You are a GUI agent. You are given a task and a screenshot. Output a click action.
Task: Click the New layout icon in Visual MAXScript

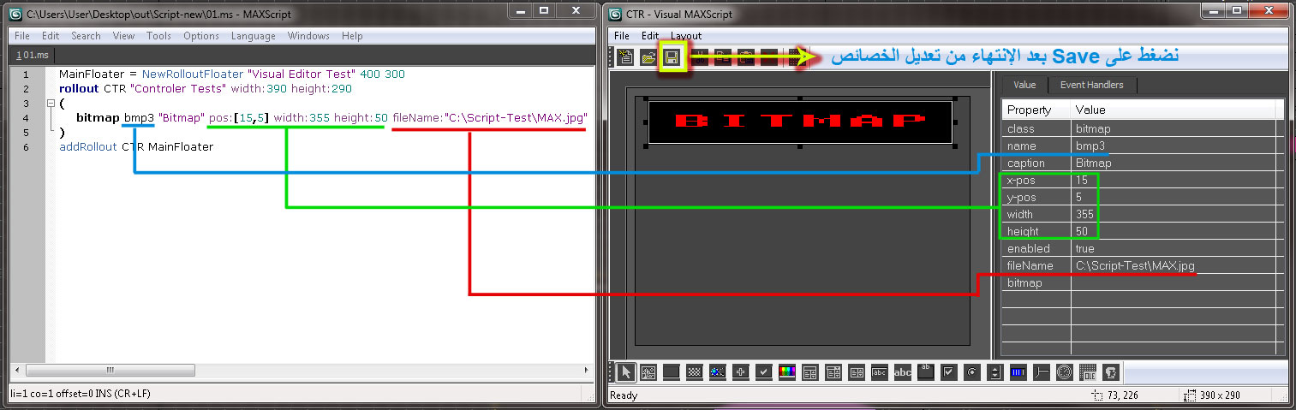point(625,57)
